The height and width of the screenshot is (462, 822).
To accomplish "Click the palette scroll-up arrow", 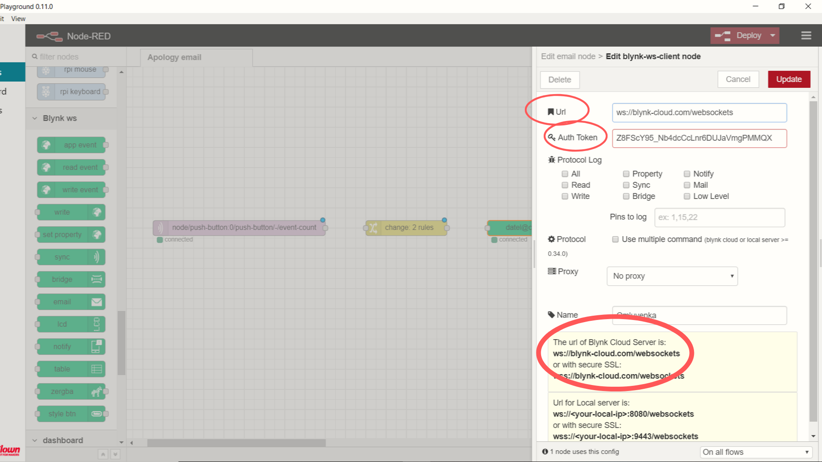I will point(121,72).
